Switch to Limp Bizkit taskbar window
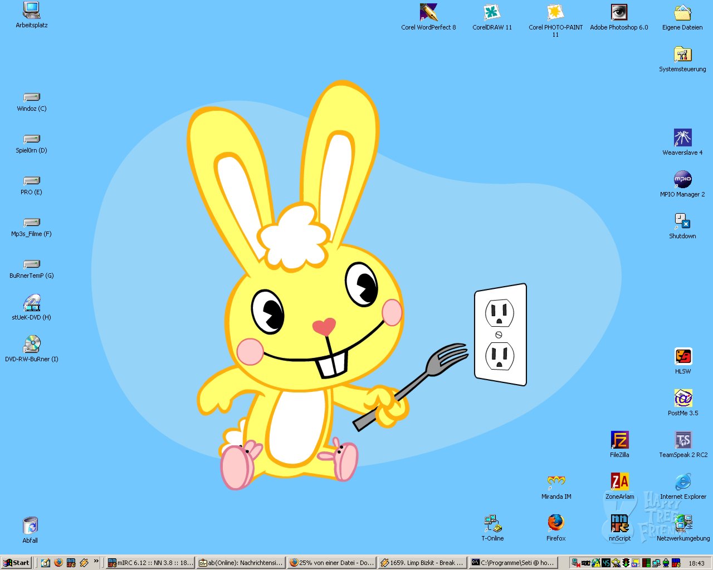The width and height of the screenshot is (713, 570). (422, 563)
